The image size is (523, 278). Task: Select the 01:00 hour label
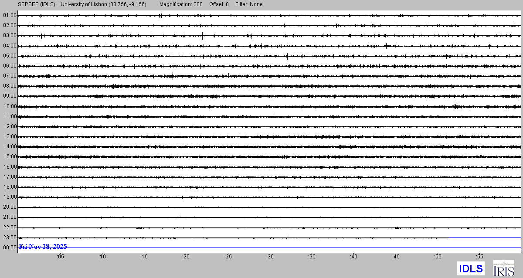point(9,15)
